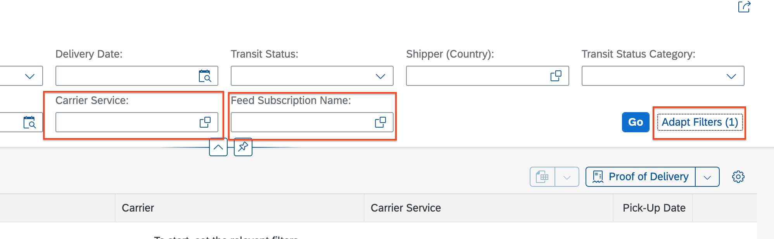Click the export to spreadsheet icon
The height and width of the screenshot is (239, 774).
coord(542,177)
